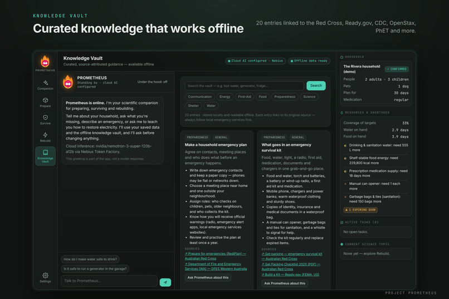
Task: Click Preparedness tag on emergency plan card
Action: click(x=197, y=138)
